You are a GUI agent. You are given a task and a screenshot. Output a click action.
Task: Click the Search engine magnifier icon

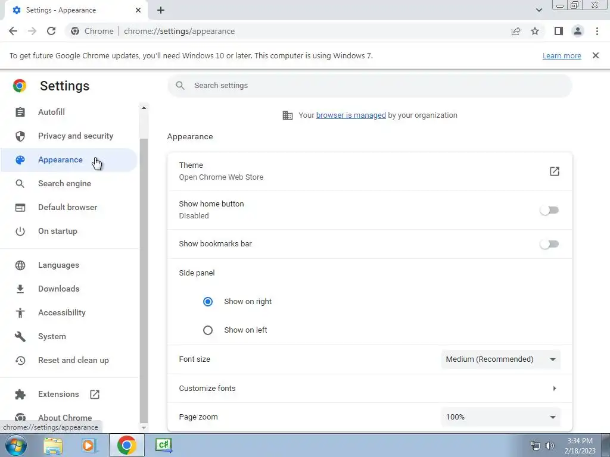[x=20, y=183]
